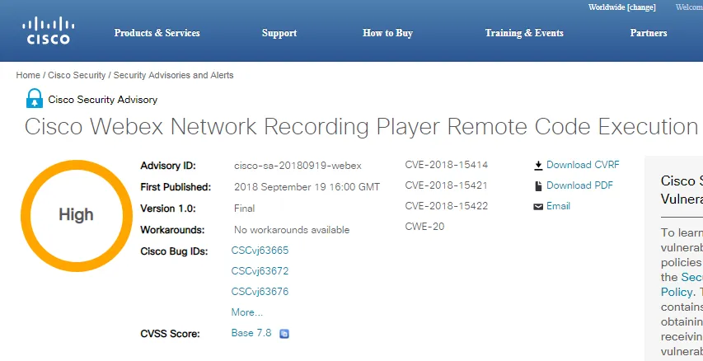Click the Webex Network Recording Player title
The image size is (703, 361).
[361, 126]
